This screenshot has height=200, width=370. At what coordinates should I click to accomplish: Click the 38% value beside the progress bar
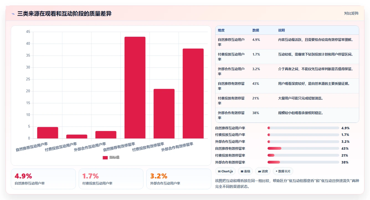[345, 162]
